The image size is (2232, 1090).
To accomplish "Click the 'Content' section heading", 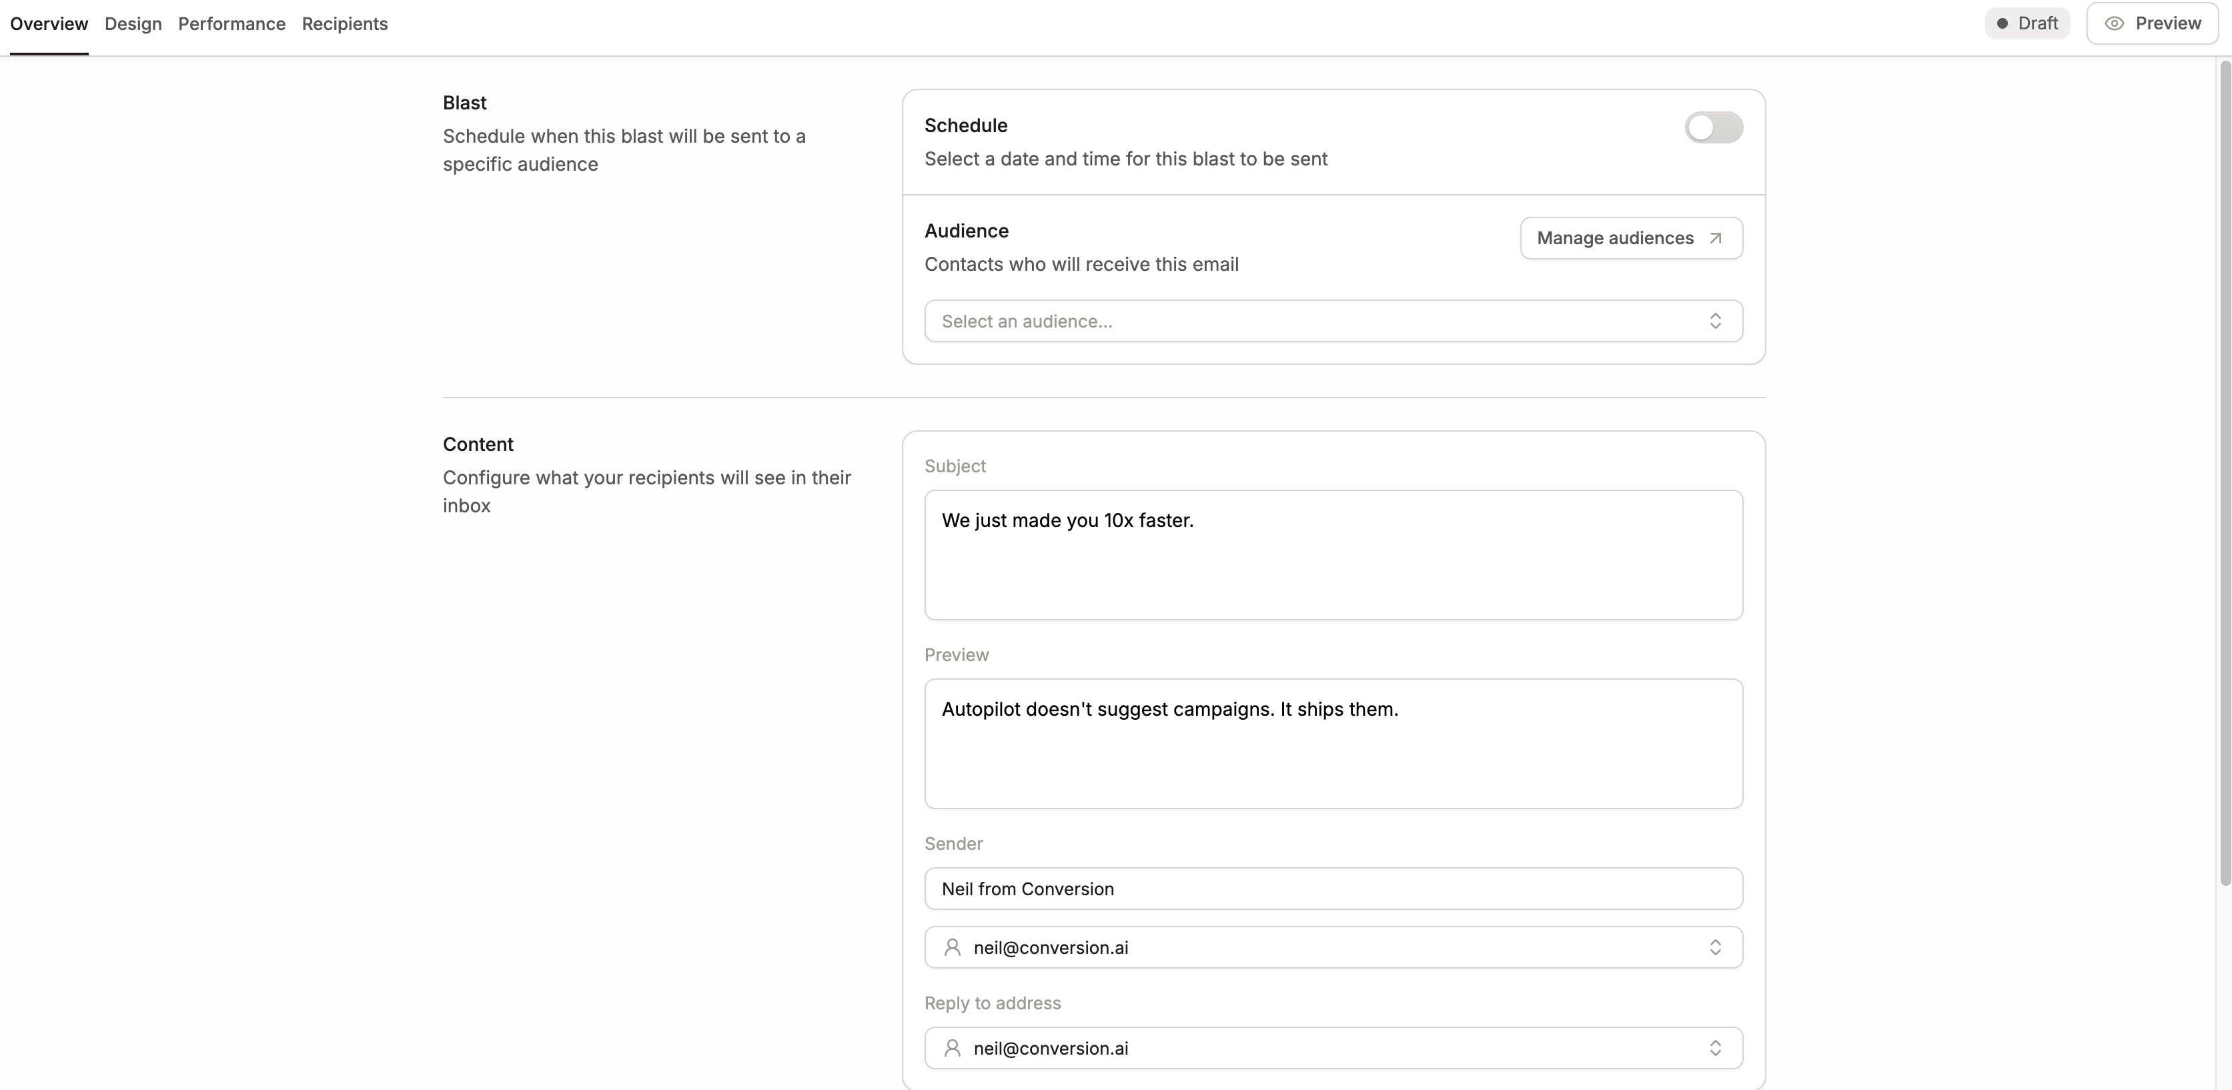I will tap(478, 444).
